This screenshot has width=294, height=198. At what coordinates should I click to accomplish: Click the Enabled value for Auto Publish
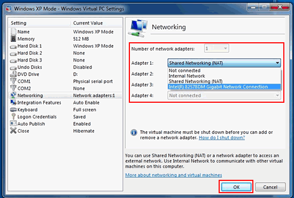pos(82,124)
